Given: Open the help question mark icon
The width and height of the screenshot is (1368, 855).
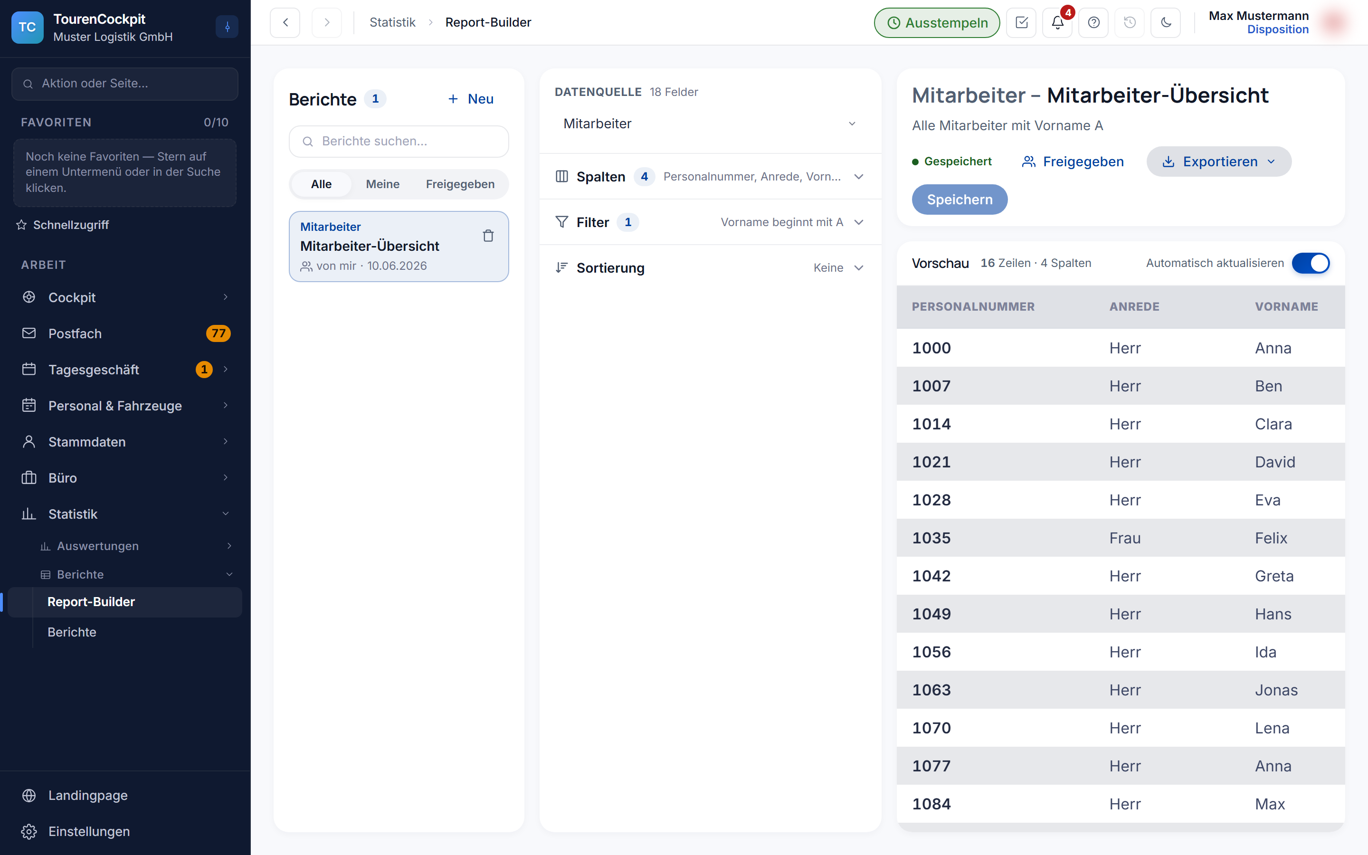Looking at the screenshot, I should 1094,23.
